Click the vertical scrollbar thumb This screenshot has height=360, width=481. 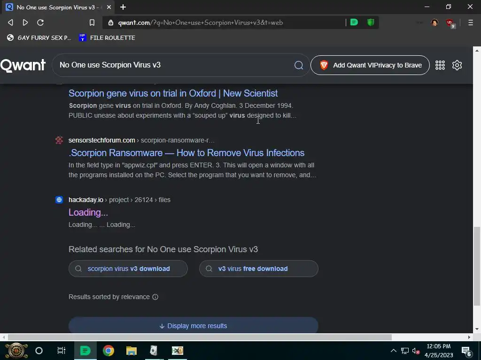477,266
